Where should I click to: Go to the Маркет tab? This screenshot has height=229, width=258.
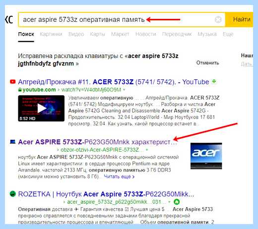[x=120, y=34]
